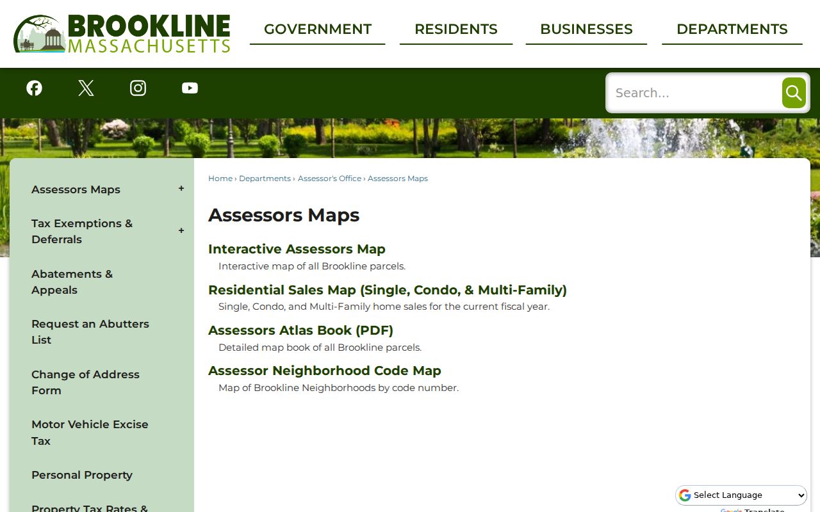This screenshot has height=512, width=820.
Task: Open Abatements & Appeals sidebar link
Action: coord(72,282)
